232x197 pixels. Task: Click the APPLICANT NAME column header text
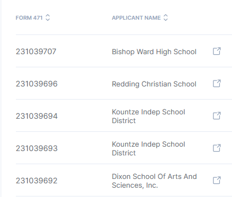click(136, 18)
